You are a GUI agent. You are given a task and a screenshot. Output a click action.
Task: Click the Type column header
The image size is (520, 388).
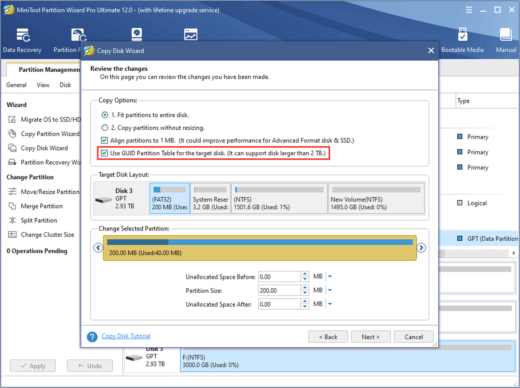pyautogui.click(x=464, y=101)
